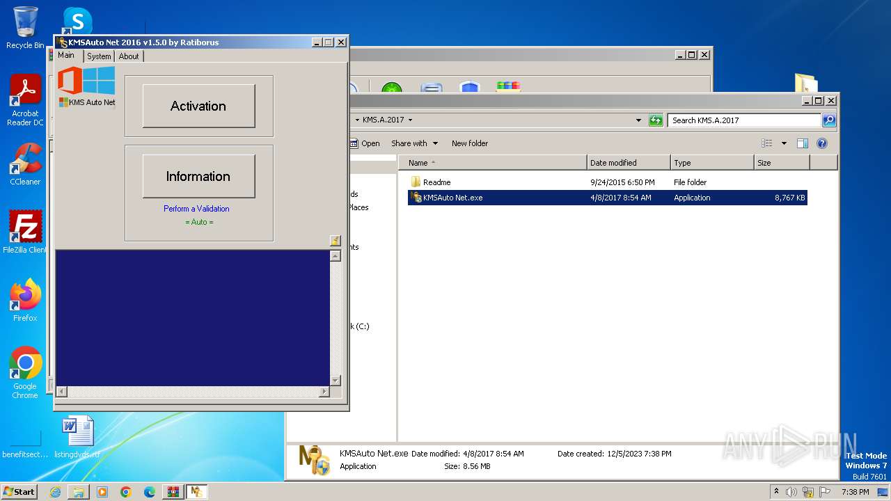This screenshot has height=501, width=891.
Task: Toggle the preview pane icon
Action: pyautogui.click(x=802, y=143)
